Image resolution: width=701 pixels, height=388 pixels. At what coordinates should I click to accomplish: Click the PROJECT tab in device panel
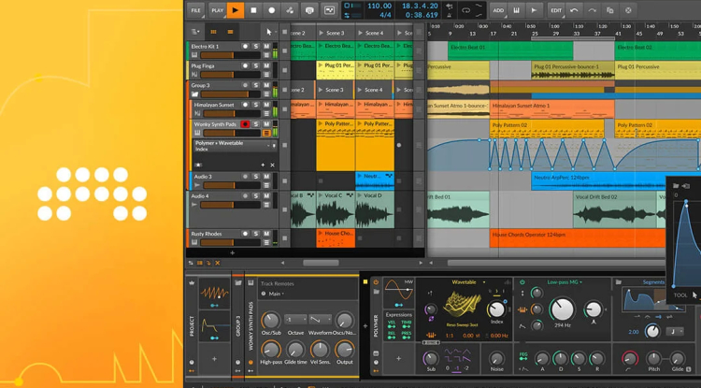(x=192, y=326)
